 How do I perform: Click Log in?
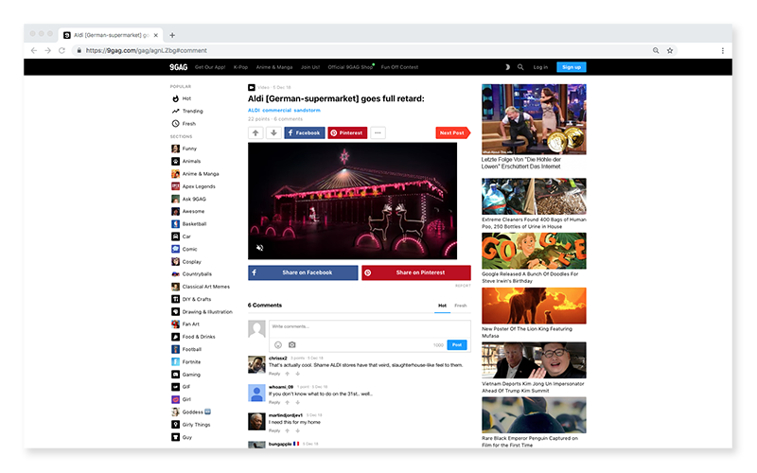coord(540,67)
